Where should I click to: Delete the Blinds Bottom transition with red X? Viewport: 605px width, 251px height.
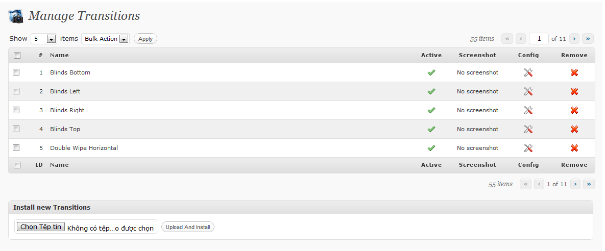click(x=574, y=72)
